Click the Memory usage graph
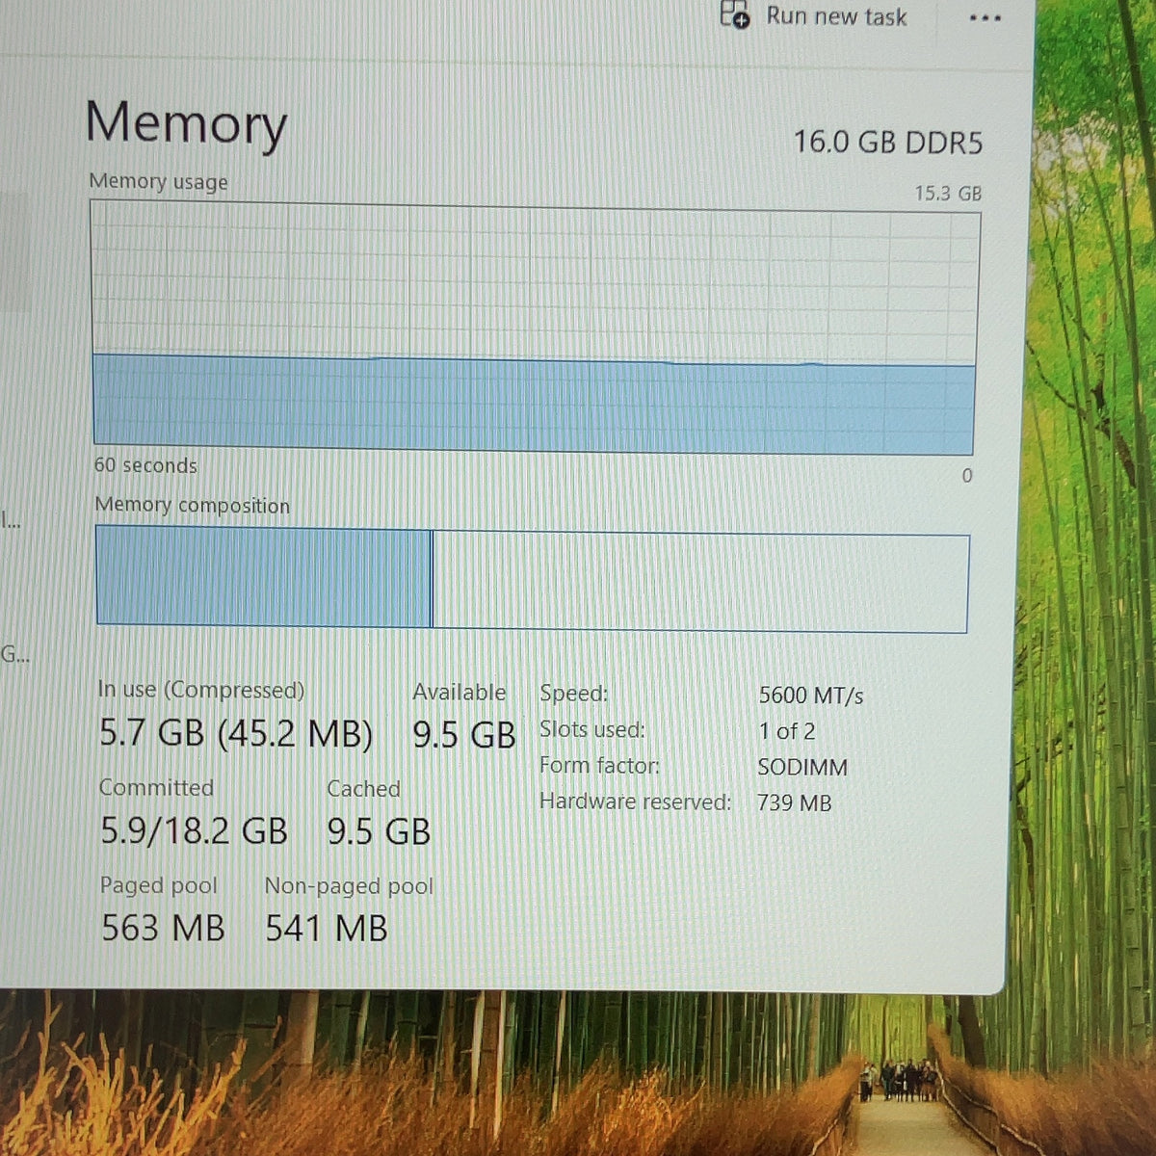This screenshot has height=1156, width=1156. (535, 328)
